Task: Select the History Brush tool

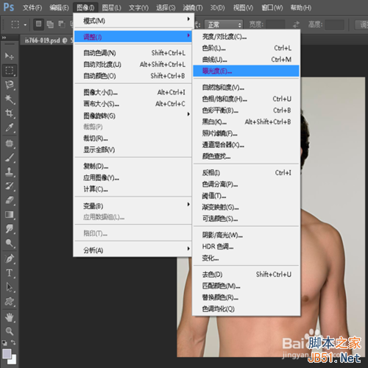Action: tap(10, 186)
